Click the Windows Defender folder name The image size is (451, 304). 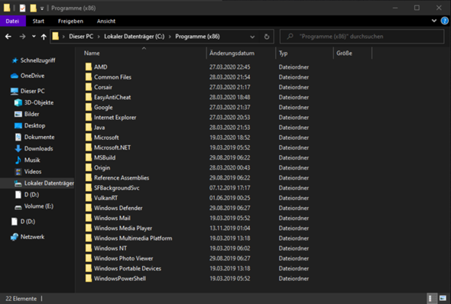tap(118, 208)
